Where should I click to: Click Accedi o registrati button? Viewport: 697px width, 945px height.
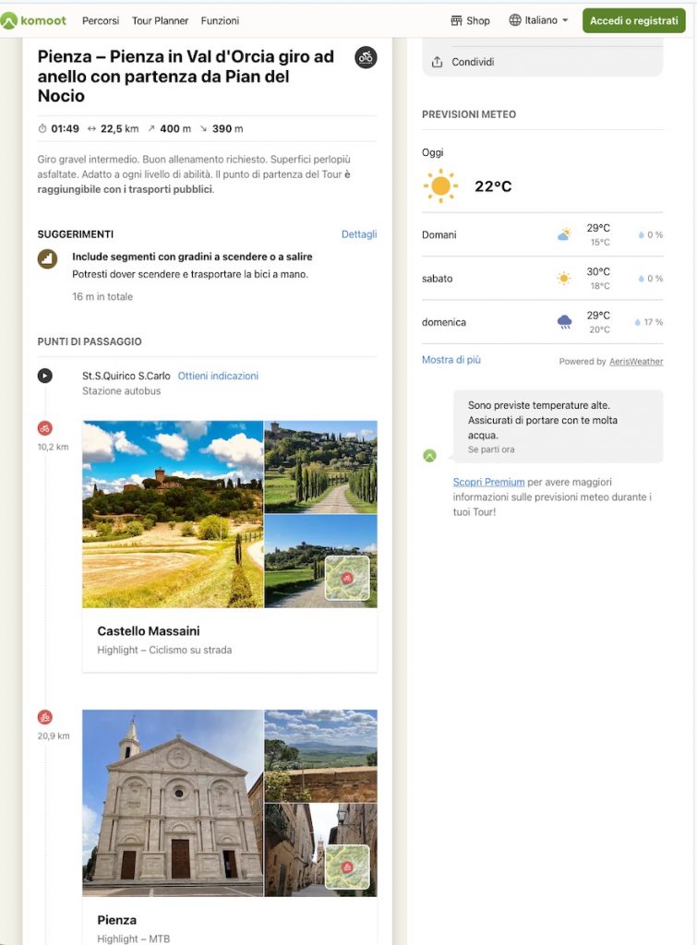click(x=633, y=20)
